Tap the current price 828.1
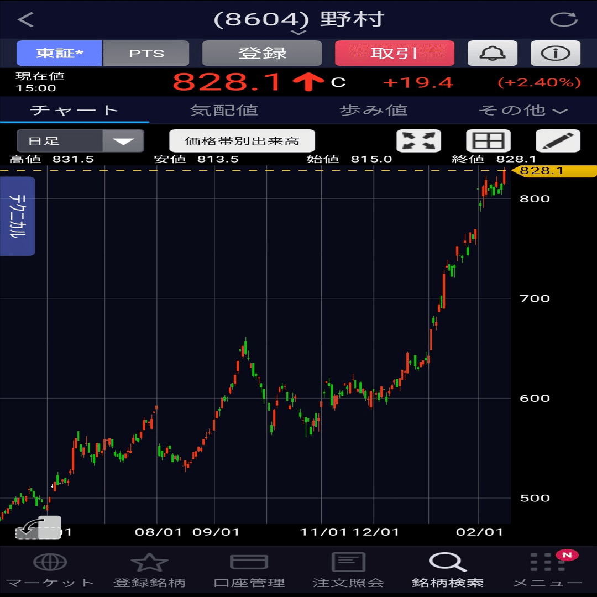The image size is (597, 597). (x=227, y=82)
